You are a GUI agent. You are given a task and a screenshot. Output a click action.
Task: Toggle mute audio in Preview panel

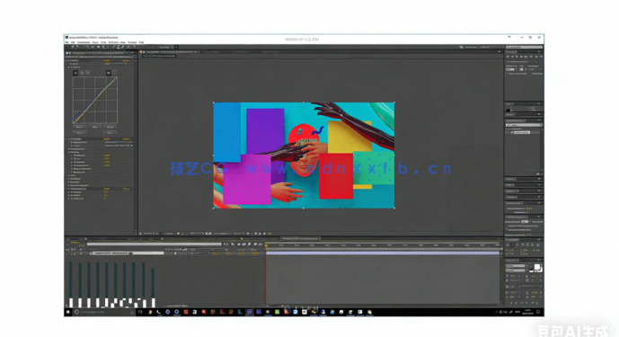531,57
